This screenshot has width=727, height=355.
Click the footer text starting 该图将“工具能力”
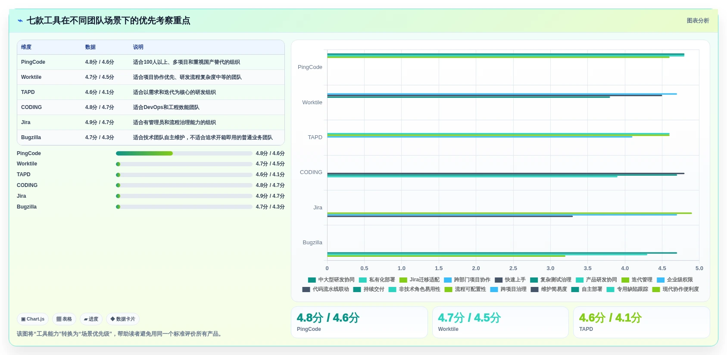tap(120, 334)
